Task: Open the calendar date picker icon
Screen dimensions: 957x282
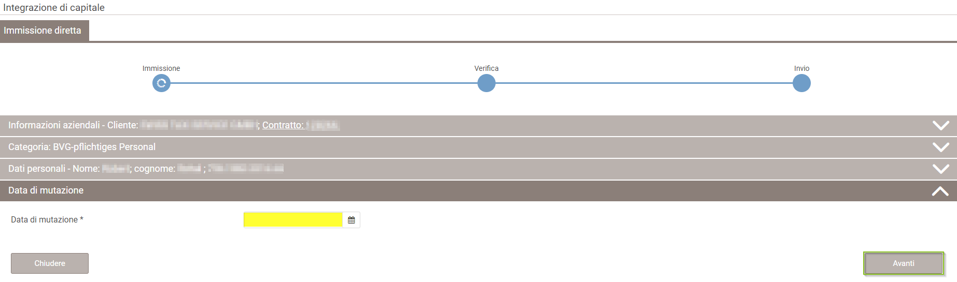Action: coord(351,220)
